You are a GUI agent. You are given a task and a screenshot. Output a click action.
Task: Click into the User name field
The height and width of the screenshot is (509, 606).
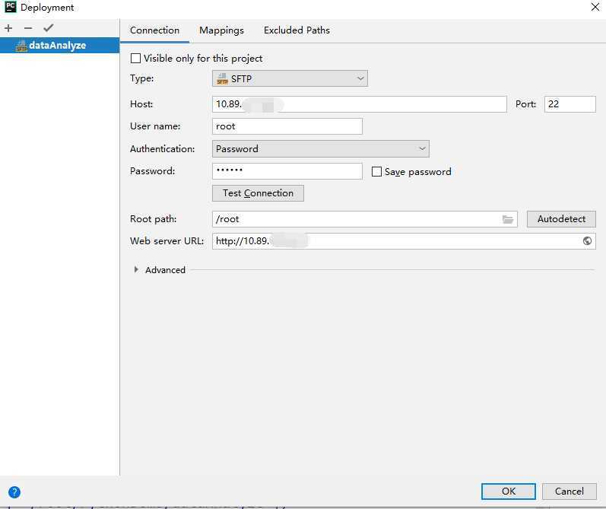287,126
